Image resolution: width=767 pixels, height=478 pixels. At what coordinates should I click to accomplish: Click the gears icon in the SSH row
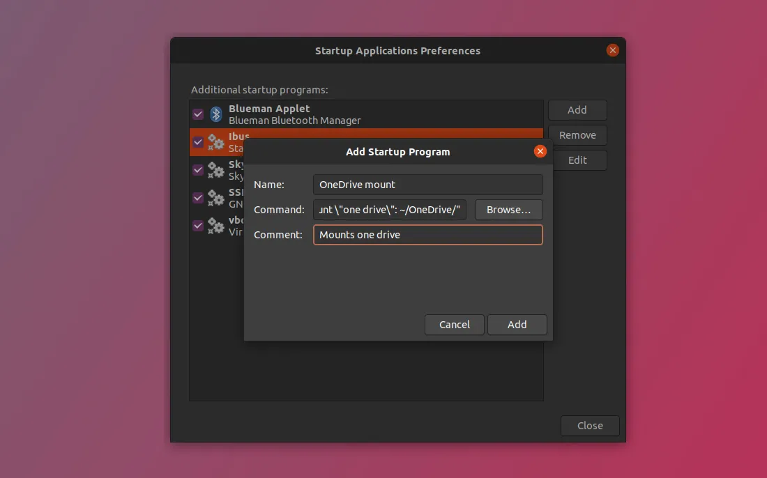215,198
